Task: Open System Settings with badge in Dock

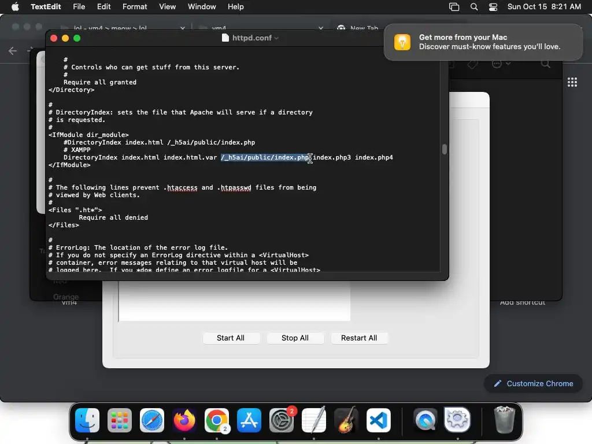Action: [282, 420]
